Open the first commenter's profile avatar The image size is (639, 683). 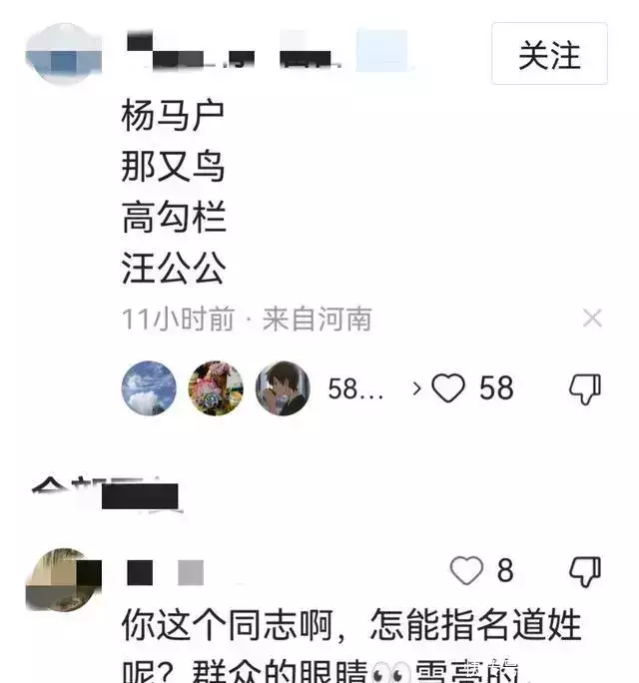point(64,54)
